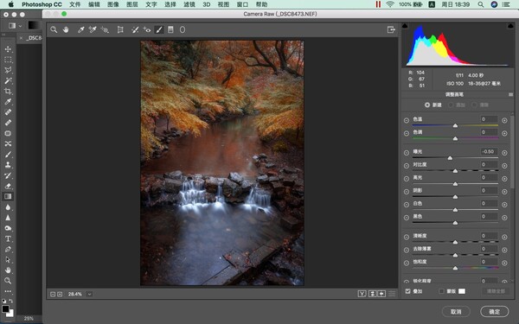Select the Color Sampler tool
The width and height of the screenshot is (519, 324).
[93, 29]
